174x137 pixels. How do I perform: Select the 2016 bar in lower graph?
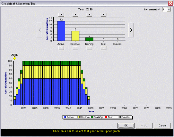point(14,101)
